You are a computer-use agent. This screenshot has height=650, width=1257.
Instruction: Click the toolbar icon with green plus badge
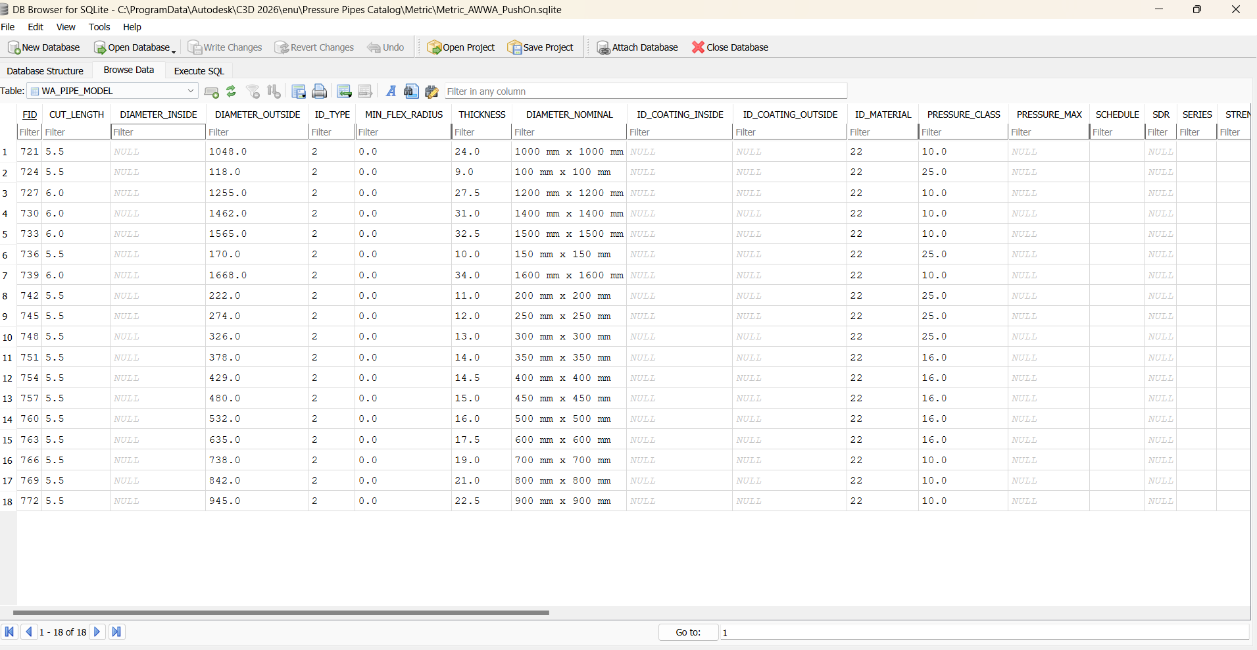[x=212, y=91]
